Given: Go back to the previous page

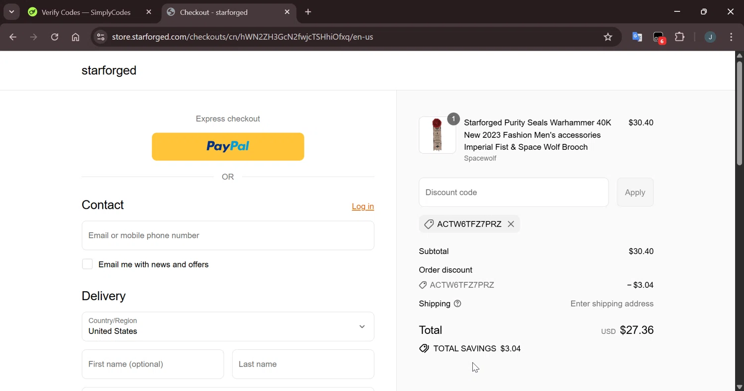Looking at the screenshot, I should click(x=13, y=37).
